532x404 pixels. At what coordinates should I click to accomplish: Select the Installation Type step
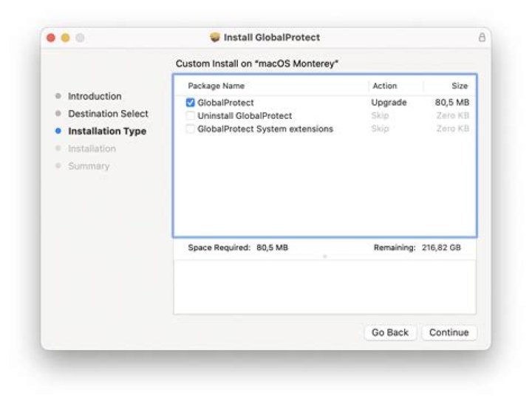107,131
